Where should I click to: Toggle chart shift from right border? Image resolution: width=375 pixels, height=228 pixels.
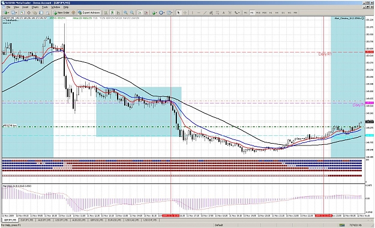pyautogui.click(x=146, y=13)
